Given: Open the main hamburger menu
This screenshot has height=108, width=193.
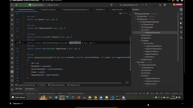Looking at the screenshot, I should click(x=16, y=5).
